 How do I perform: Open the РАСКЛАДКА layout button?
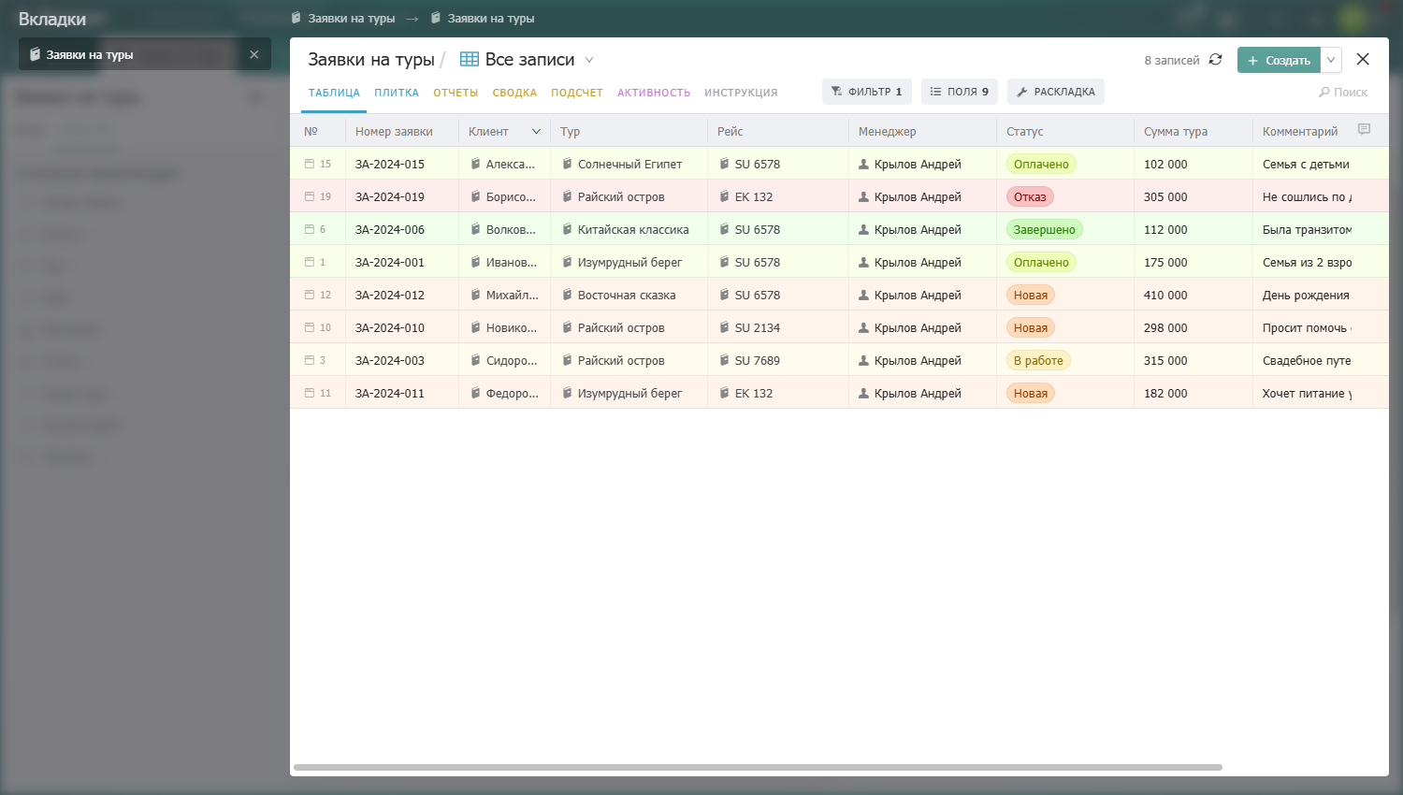1056,92
